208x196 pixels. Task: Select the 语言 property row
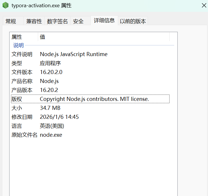[17, 126]
